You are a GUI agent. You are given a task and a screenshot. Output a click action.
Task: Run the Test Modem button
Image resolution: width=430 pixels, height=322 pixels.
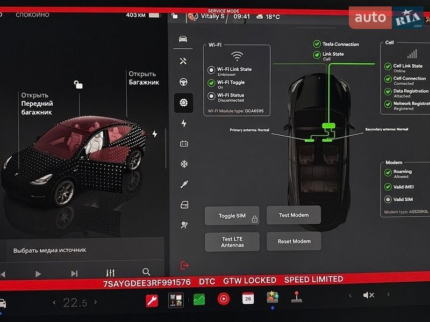293,215
